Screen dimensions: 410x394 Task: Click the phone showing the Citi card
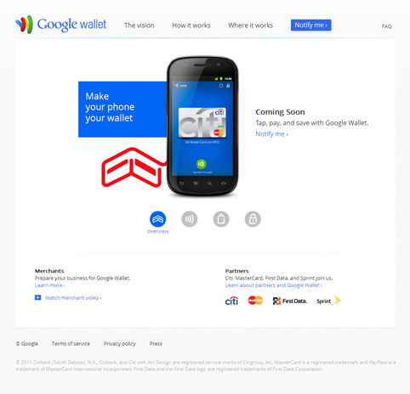click(202, 127)
